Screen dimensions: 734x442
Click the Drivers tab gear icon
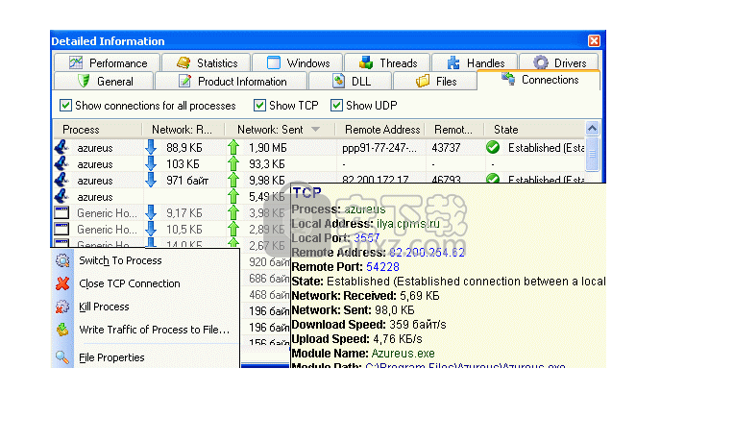(540, 63)
